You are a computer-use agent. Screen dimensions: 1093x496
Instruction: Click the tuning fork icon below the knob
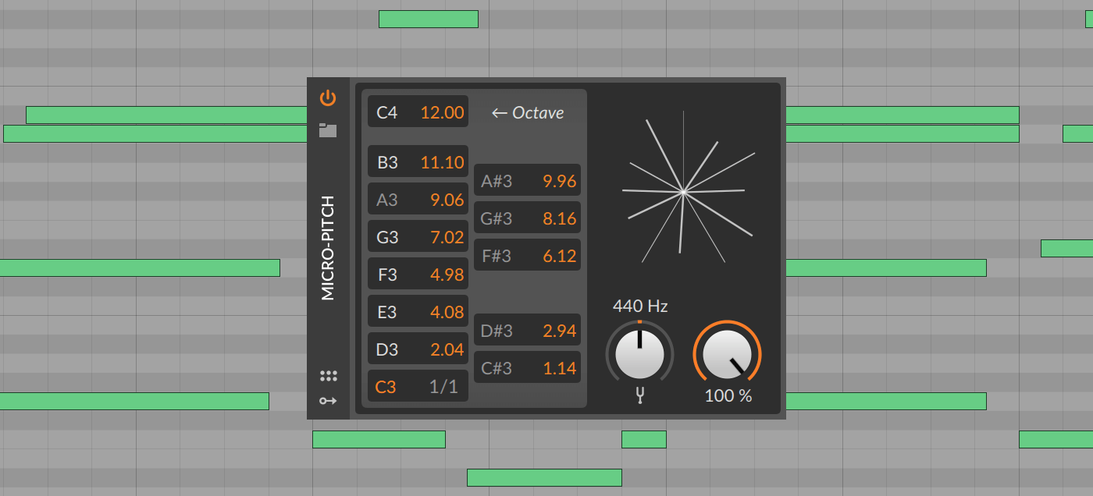pyautogui.click(x=639, y=397)
